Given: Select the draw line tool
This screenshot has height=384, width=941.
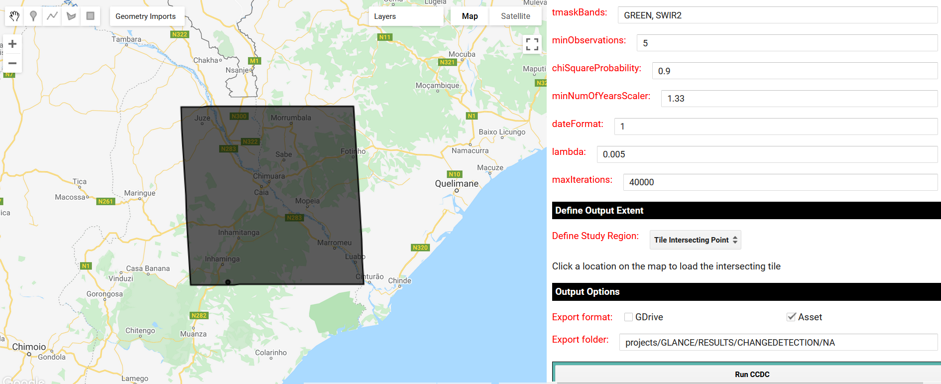Looking at the screenshot, I should click(x=52, y=16).
